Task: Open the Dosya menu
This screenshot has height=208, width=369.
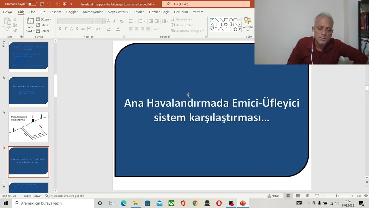Action: pos(7,12)
